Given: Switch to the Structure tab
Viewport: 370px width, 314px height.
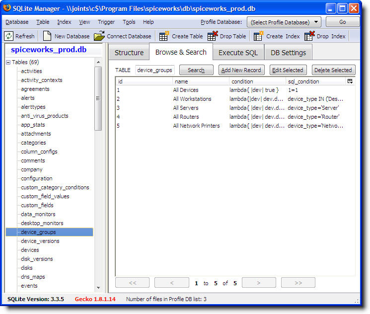Looking at the screenshot, I should click(x=129, y=52).
